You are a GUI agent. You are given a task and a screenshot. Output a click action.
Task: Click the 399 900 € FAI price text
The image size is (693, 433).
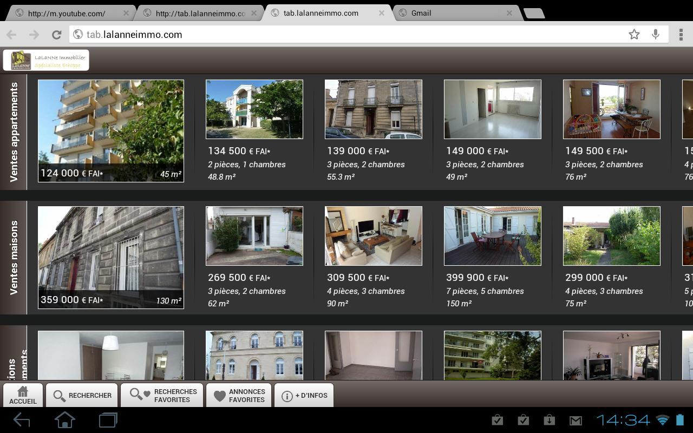[x=478, y=278]
